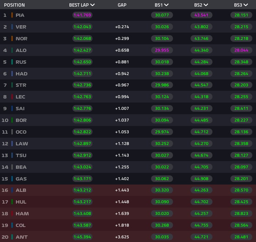Image resolution: width=256 pixels, height=242 pixels.
Task: Select the GAP column header
Action: (122, 5)
